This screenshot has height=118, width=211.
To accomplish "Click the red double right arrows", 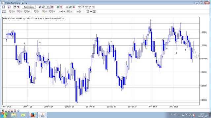I will click(x=61, y=7).
